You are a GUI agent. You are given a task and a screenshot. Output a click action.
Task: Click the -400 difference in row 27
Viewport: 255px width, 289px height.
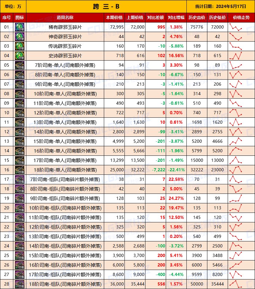coord(160,274)
